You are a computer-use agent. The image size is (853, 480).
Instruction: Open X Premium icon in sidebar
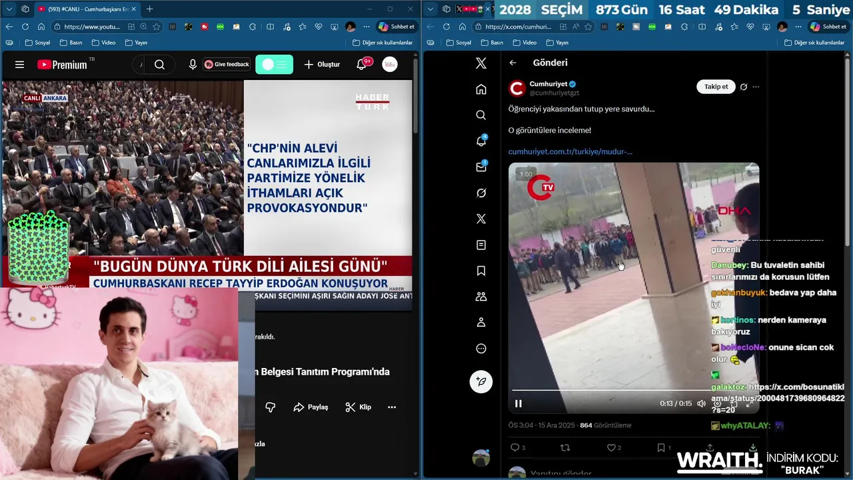point(481,219)
